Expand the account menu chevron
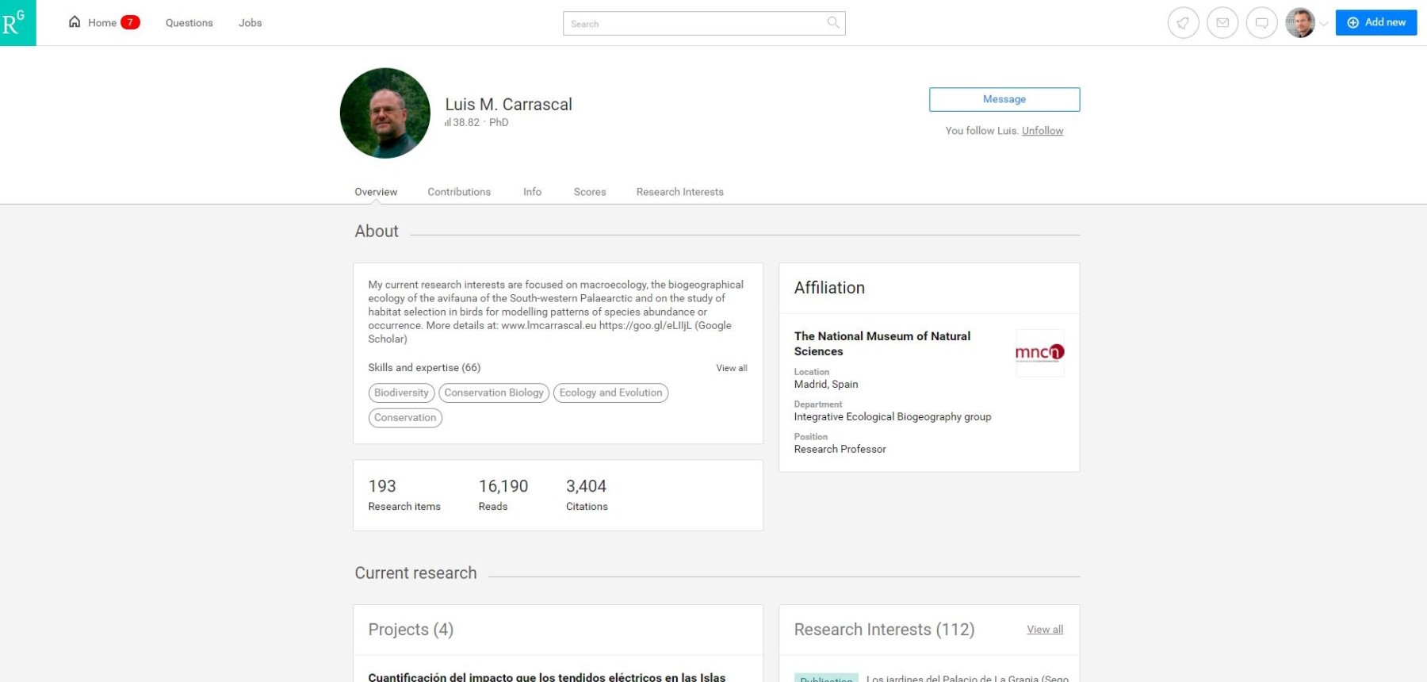The width and height of the screenshot is (1427, 682). click(1323, 24)
